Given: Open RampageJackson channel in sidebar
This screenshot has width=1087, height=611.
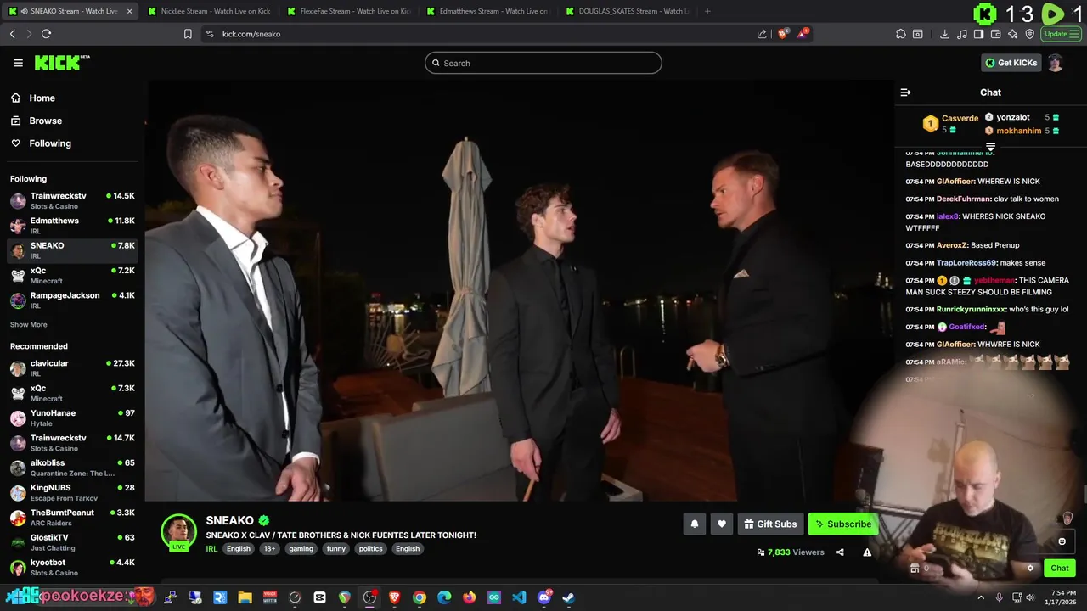Looking at the screenshot, I should [72, 300].
